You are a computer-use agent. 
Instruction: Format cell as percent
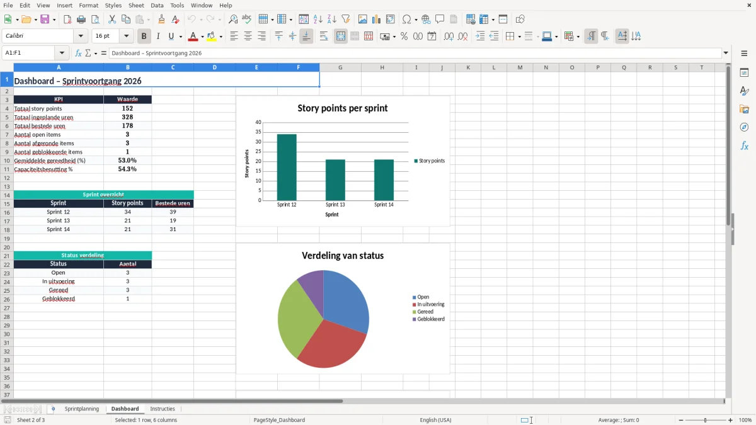(404, 37)
